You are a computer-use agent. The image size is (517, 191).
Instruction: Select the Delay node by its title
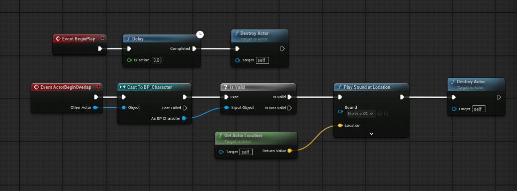point(138,39)
